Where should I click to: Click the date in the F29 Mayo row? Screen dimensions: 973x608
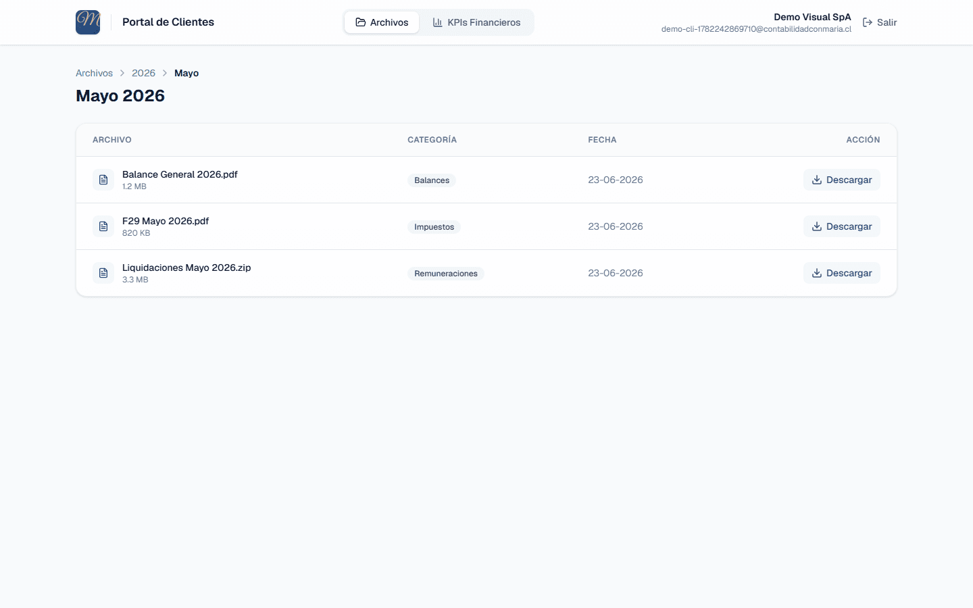616,226
